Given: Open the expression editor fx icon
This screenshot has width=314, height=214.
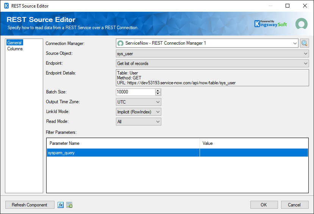Looking at the screenshot, I should (61, 205).
